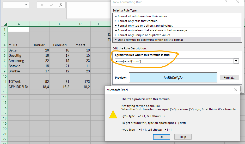This screenshot has width=245, height=144.
Task: Click cell A1
Action: (19, 29)
